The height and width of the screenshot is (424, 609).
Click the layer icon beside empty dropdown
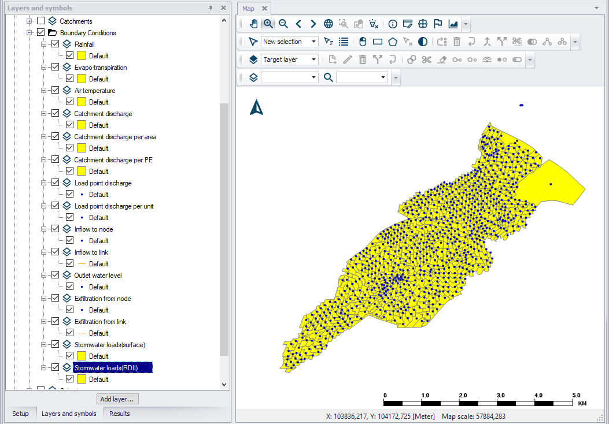[x=253, y=77]
